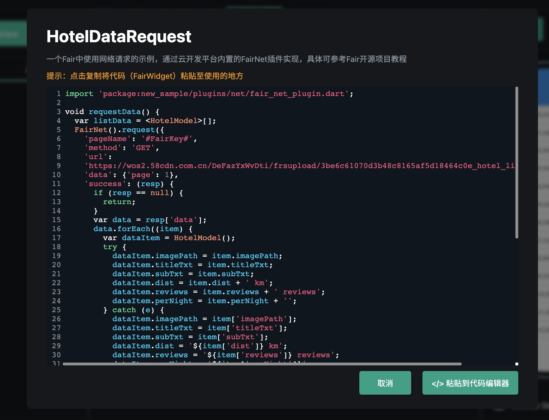This screenshot has height=420, width=549.
Task: Click the orange 提示 hint text line
Action: point(145,76)
